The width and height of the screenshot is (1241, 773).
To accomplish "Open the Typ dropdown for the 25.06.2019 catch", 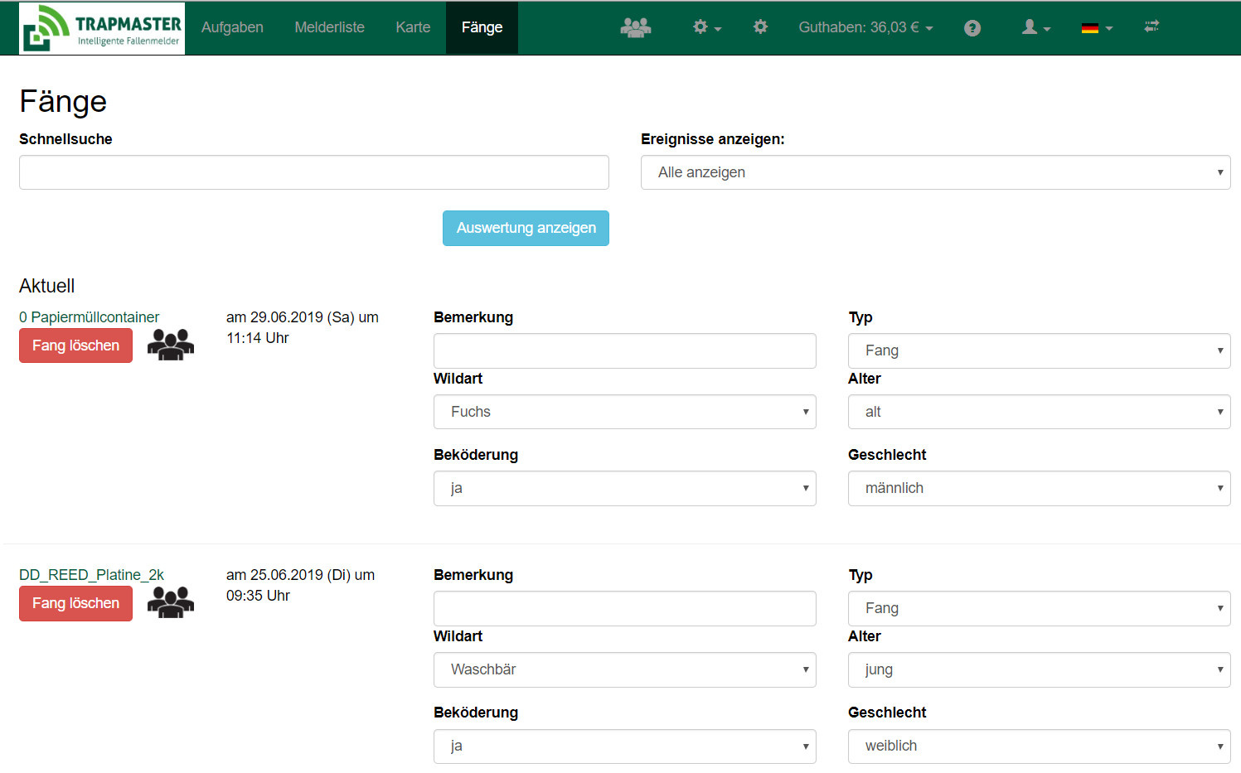I will pyautogui.click(x=1040, y=608).
